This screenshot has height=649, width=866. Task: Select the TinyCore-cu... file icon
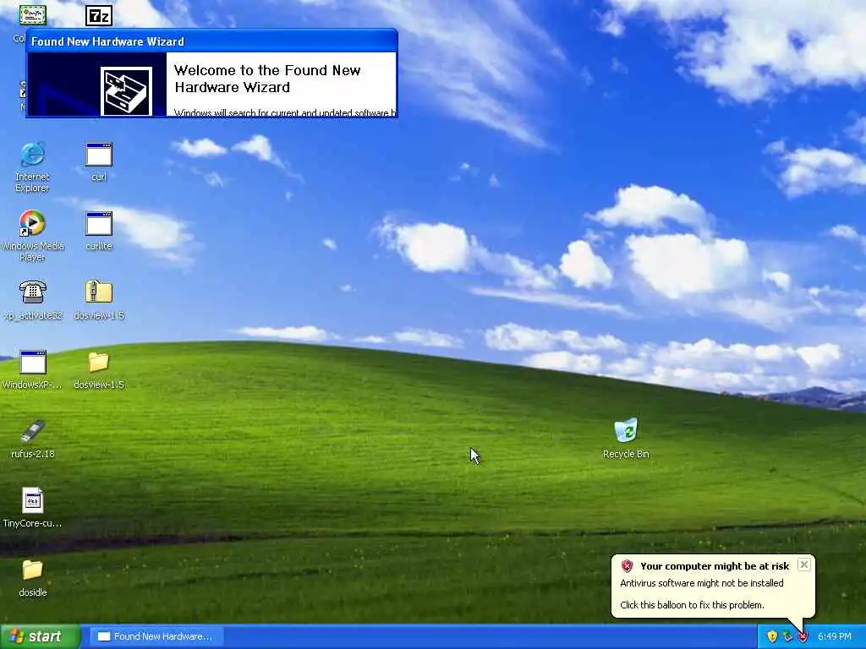pyautogui.click(x=33, y=500)
